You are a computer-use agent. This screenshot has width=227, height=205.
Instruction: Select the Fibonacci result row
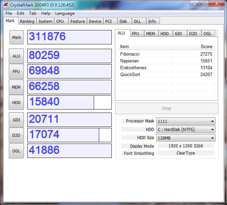click(x=166, y=54)
